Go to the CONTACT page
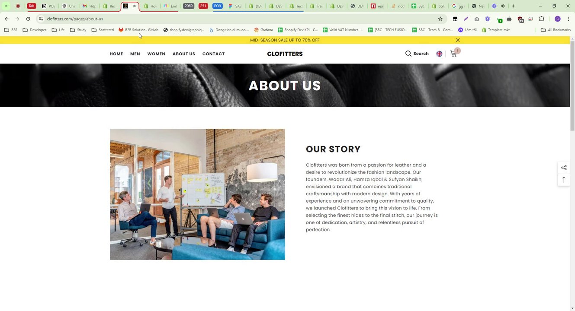Image resolution: width=575 pixels, height=311 pixels. [x=213, y=54]
